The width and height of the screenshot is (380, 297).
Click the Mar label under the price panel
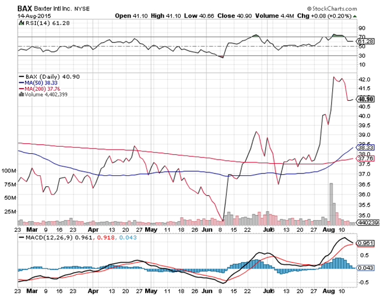click(x=32, y=229)
